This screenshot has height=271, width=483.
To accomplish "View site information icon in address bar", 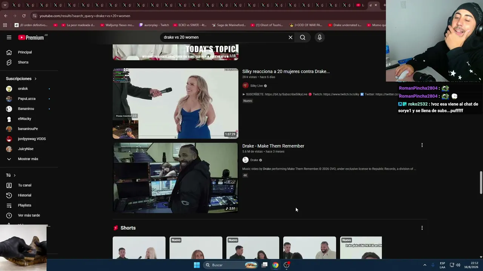I will pos(35,16).
